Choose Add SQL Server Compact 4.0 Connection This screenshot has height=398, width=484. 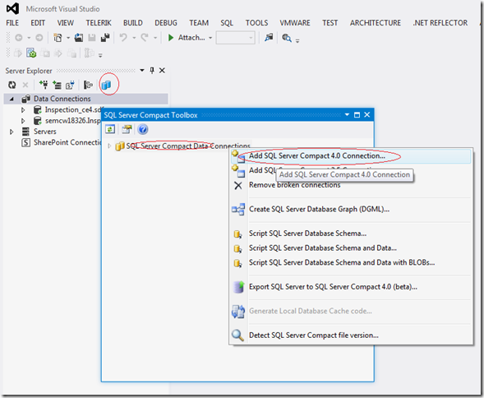tap(351, 156)
